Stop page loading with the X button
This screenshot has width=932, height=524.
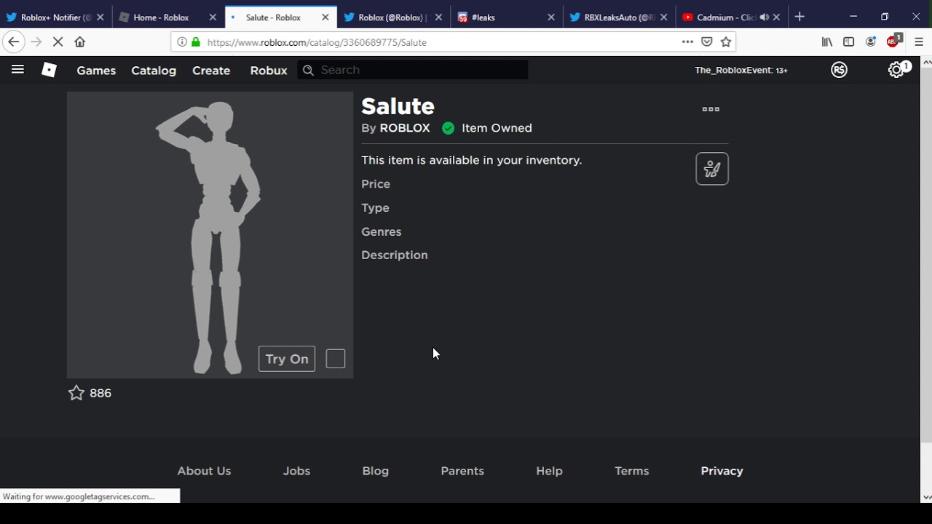pos(58,42)
